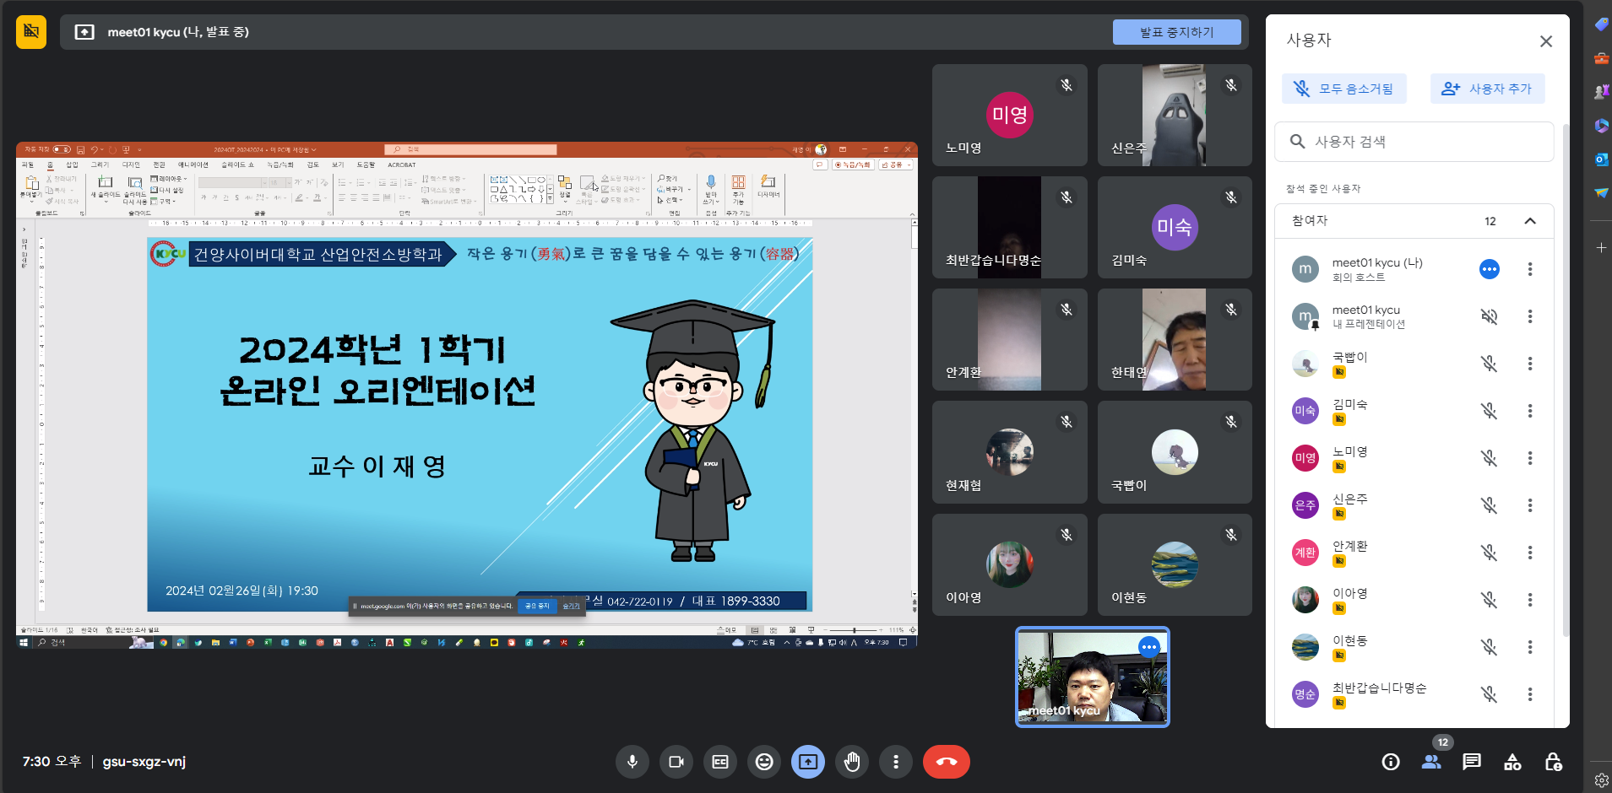Click the paste clipboard icon in PowerPoint ribbon

[x=31, y=183]
